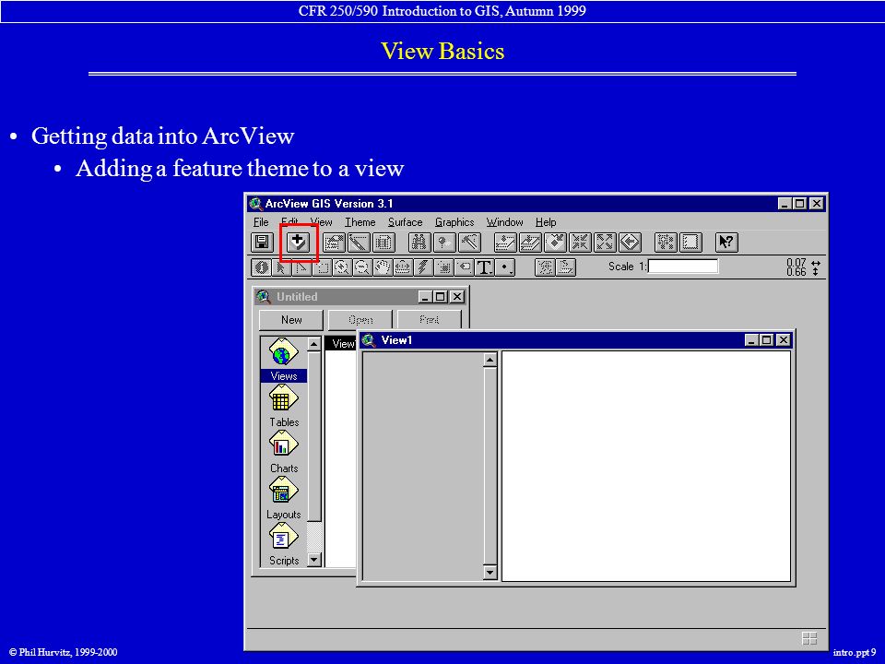
Task: Open Theme Properties from the button bar
Action: pos(334,243)
